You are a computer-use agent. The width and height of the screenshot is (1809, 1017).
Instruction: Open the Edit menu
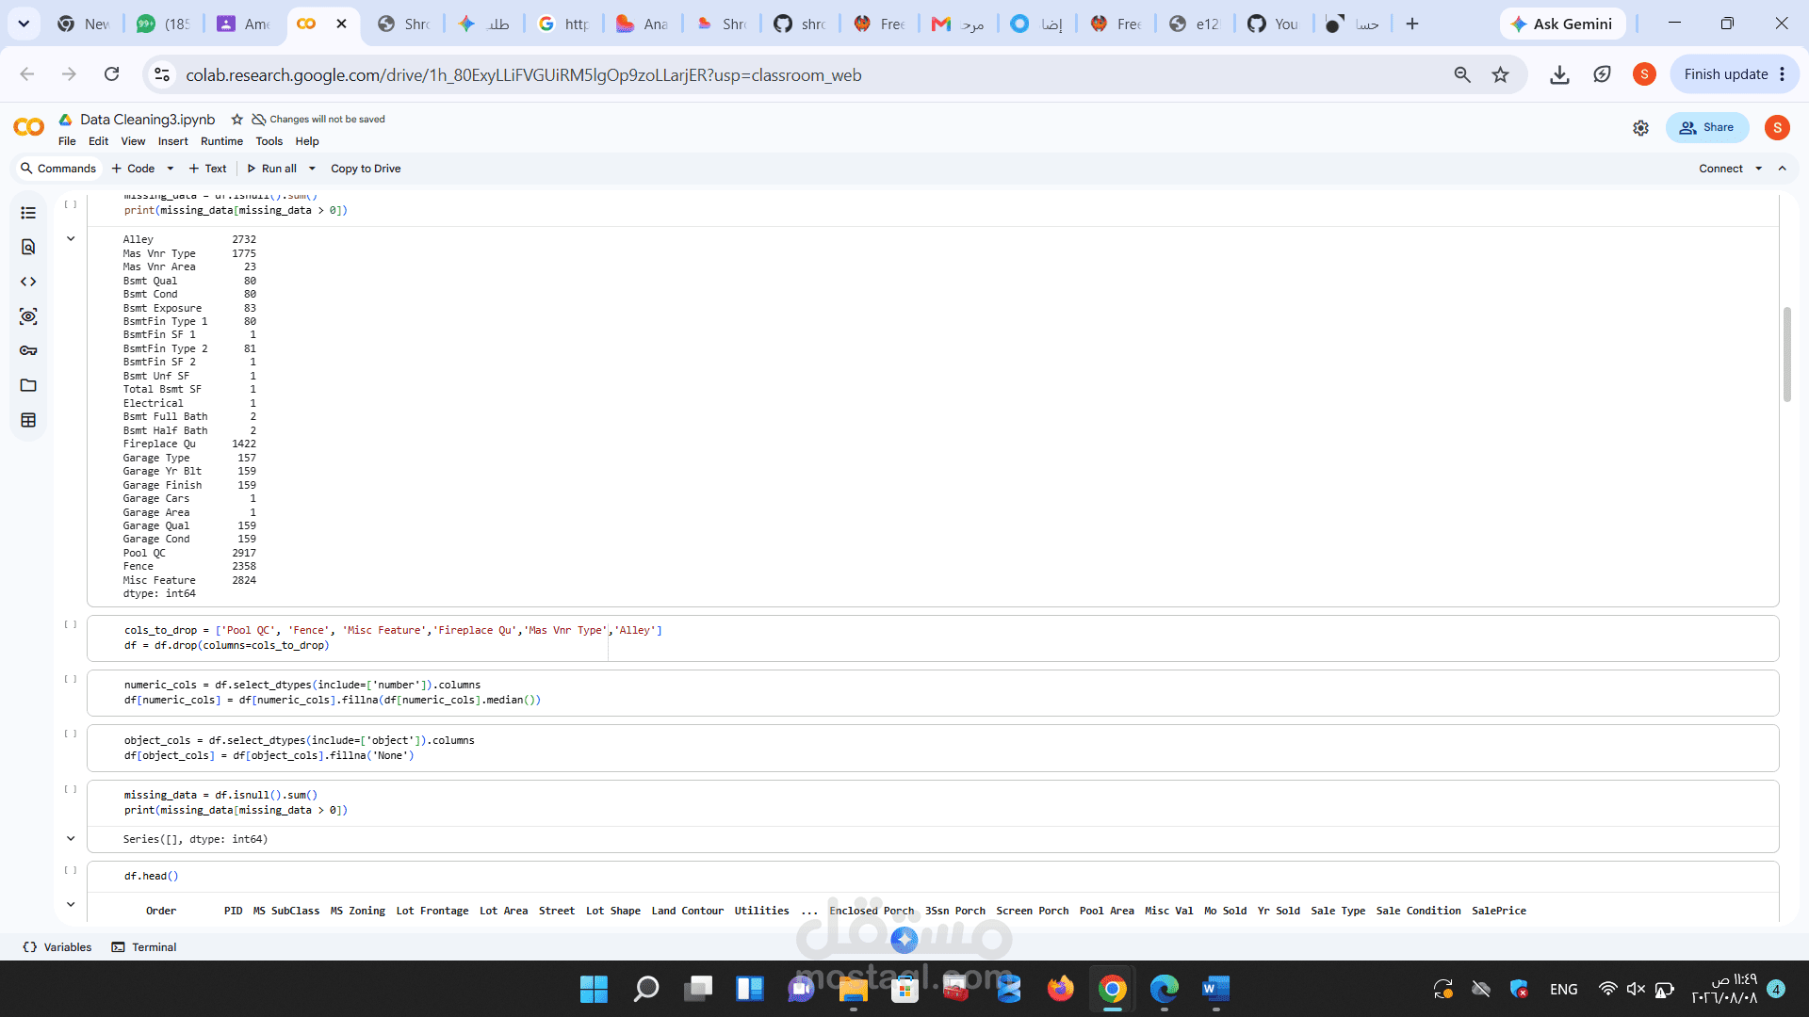point(98,141)
